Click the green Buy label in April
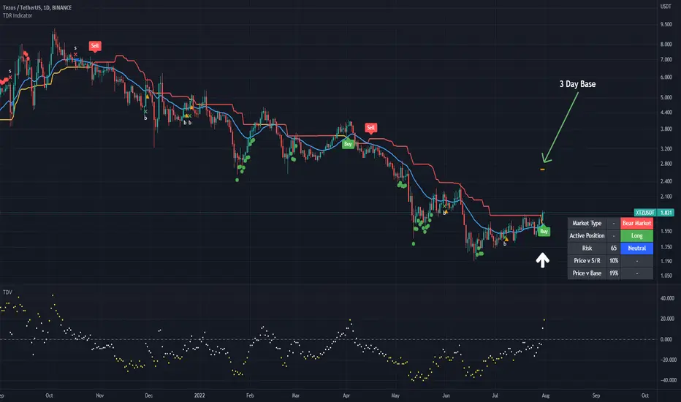The height and width of the screenshot is (402, 681). 348,144
